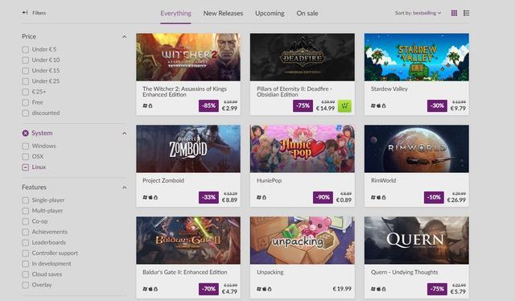Collapse the Features filter section
The height and width of the screenshot is (301, 515).
(x=124, y=188)
